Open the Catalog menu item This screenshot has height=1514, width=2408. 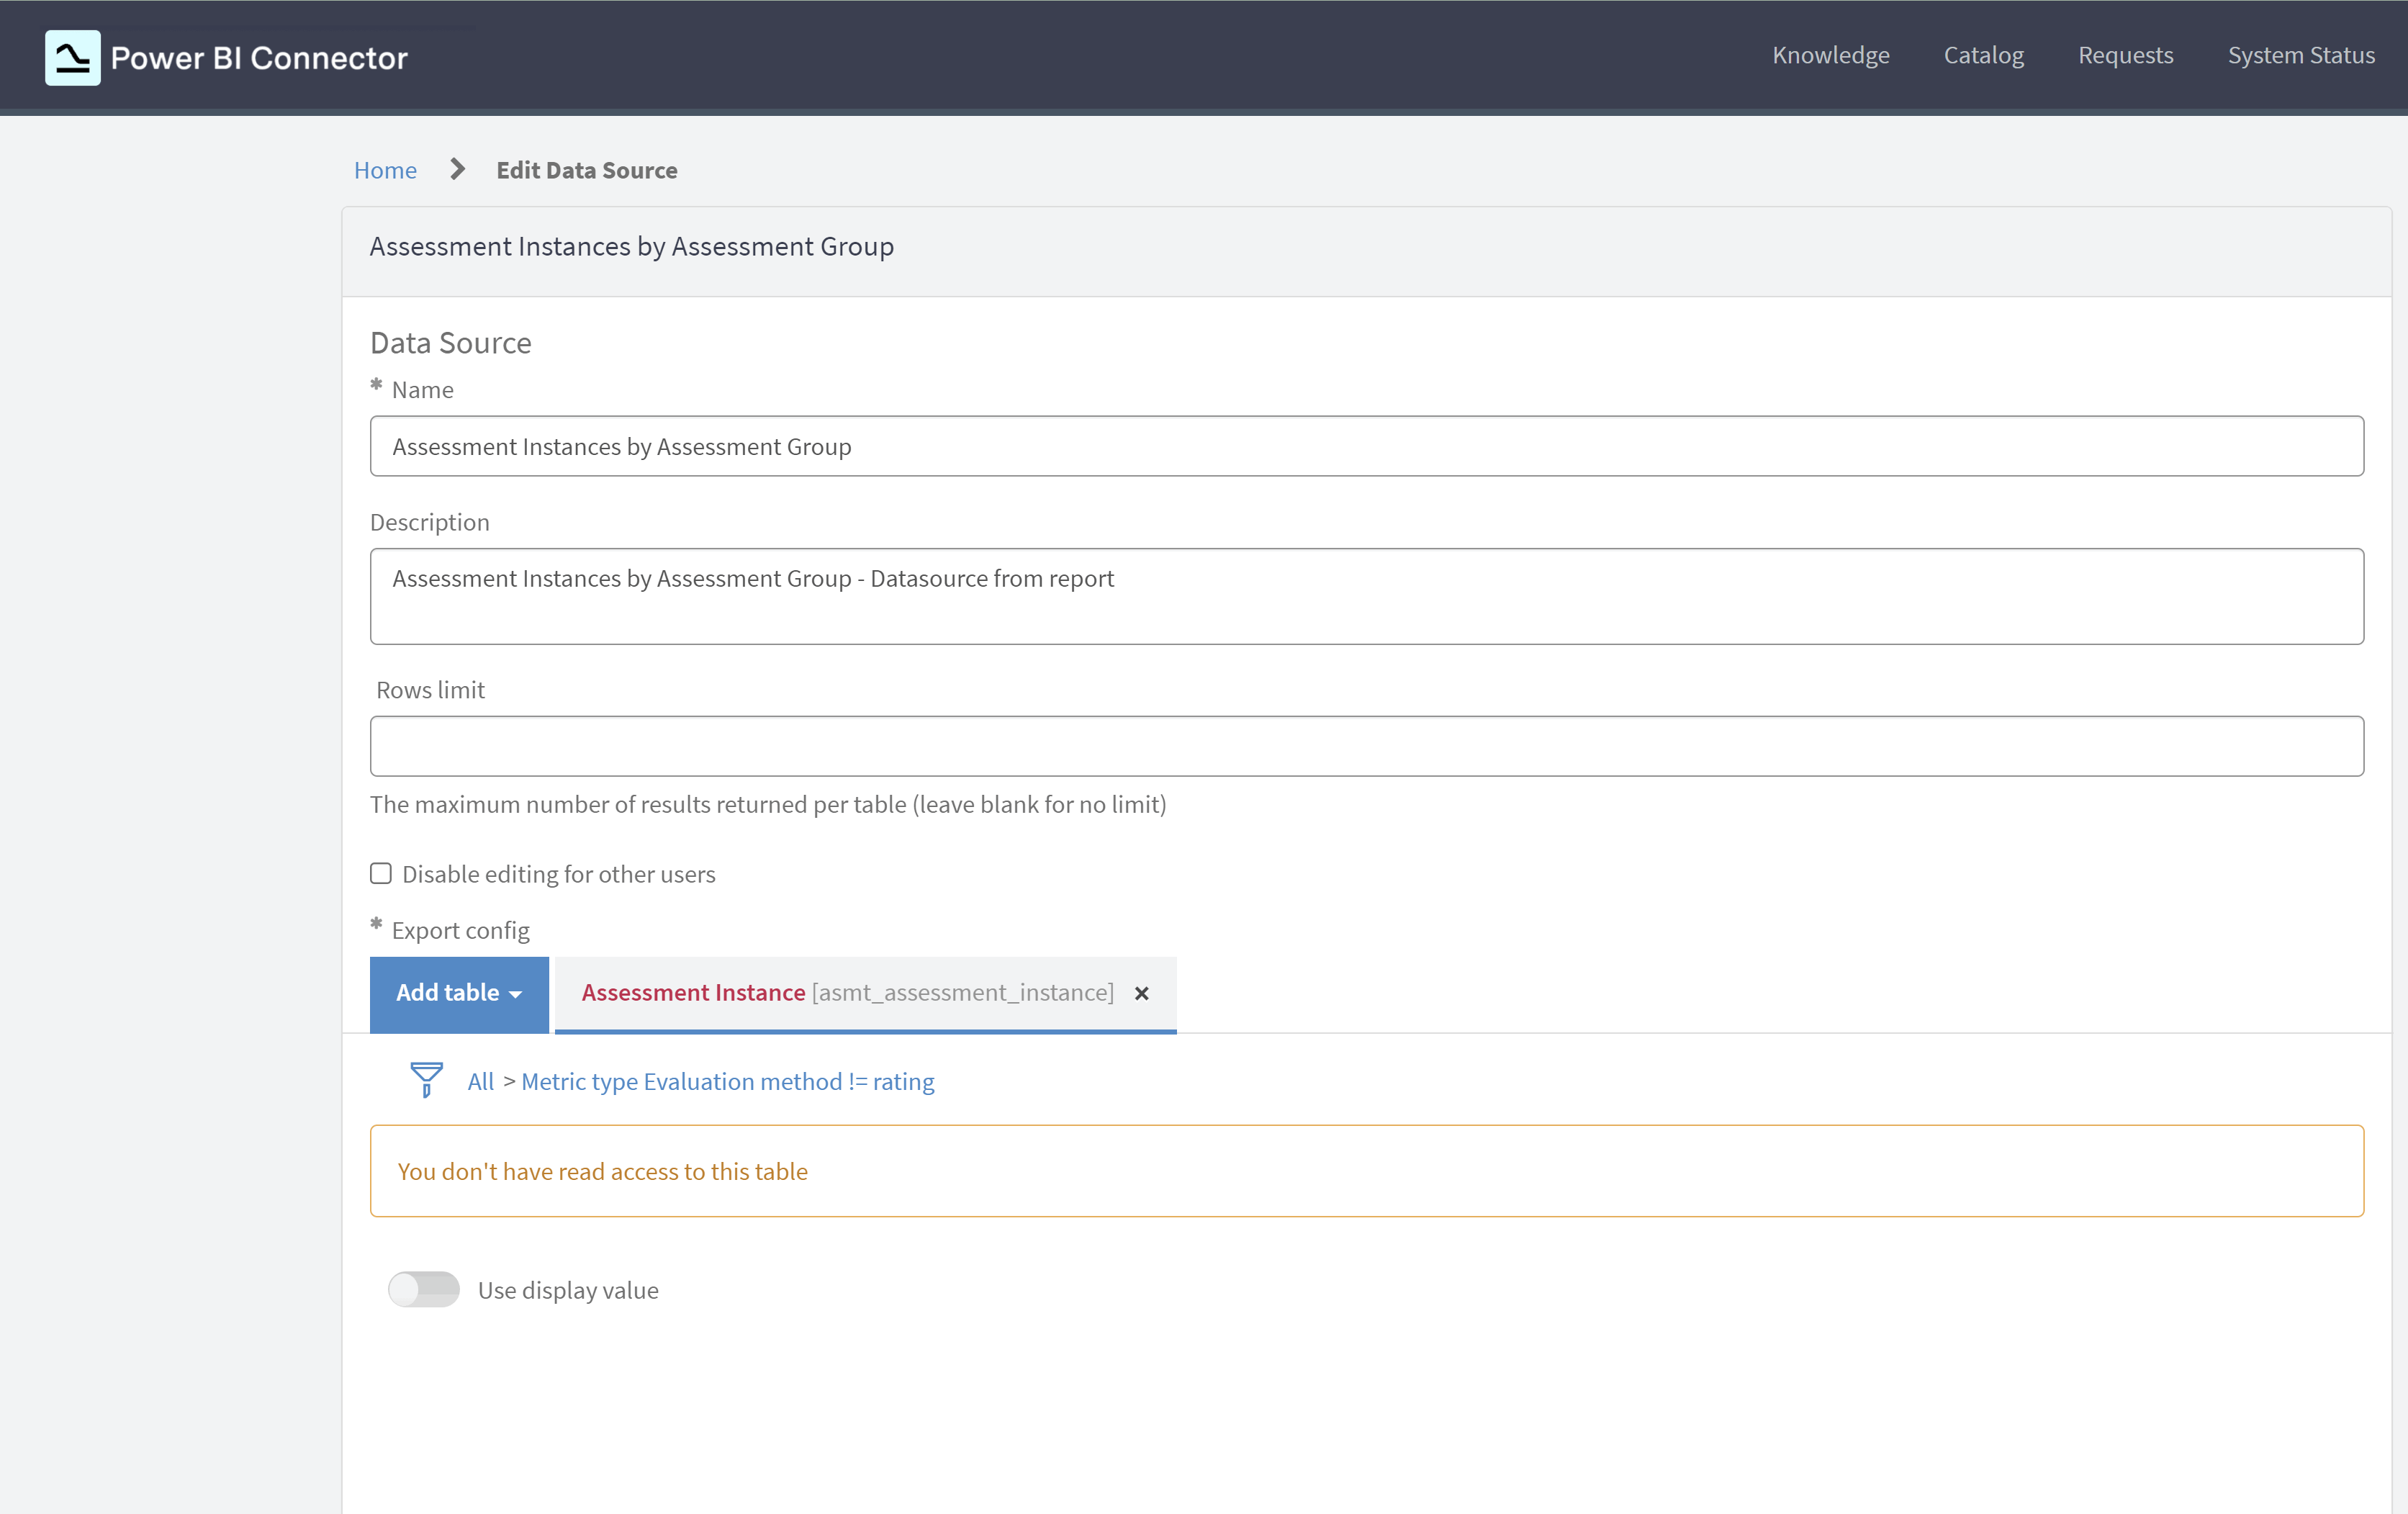coord(1983,55)
